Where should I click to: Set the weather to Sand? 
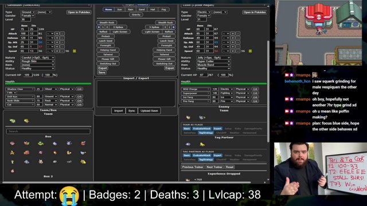click(x=142, y=10)
